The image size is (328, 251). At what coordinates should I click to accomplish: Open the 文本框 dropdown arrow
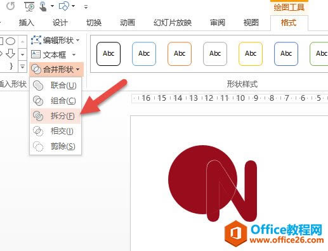coord(74,55)
